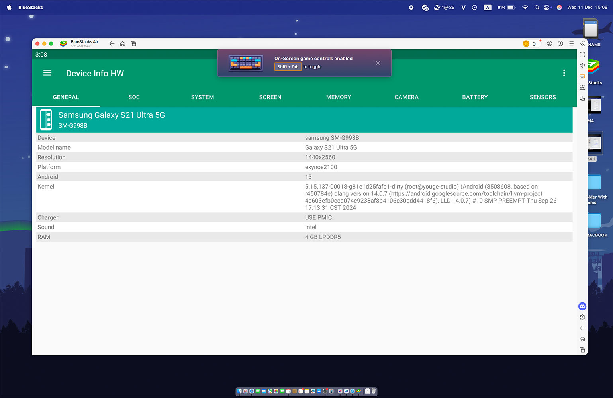Click the MACBOOK folder on the desktop
Viewport: 613px width, 398px height.
(594, 221)
